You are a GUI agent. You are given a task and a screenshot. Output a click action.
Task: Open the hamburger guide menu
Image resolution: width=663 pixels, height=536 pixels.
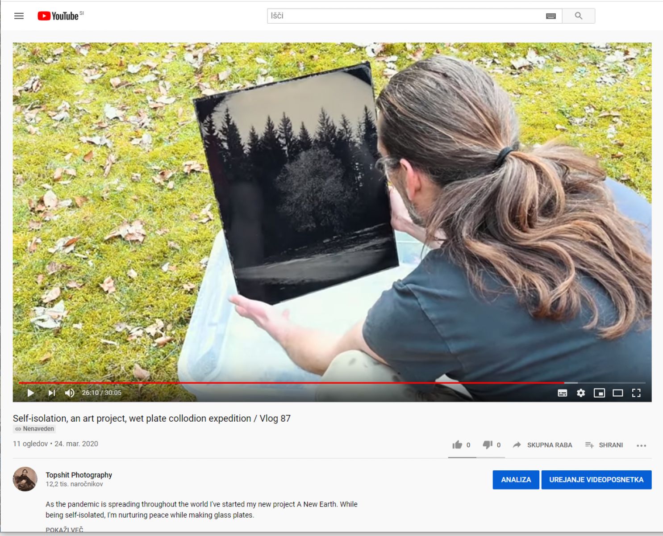(19, 16)
